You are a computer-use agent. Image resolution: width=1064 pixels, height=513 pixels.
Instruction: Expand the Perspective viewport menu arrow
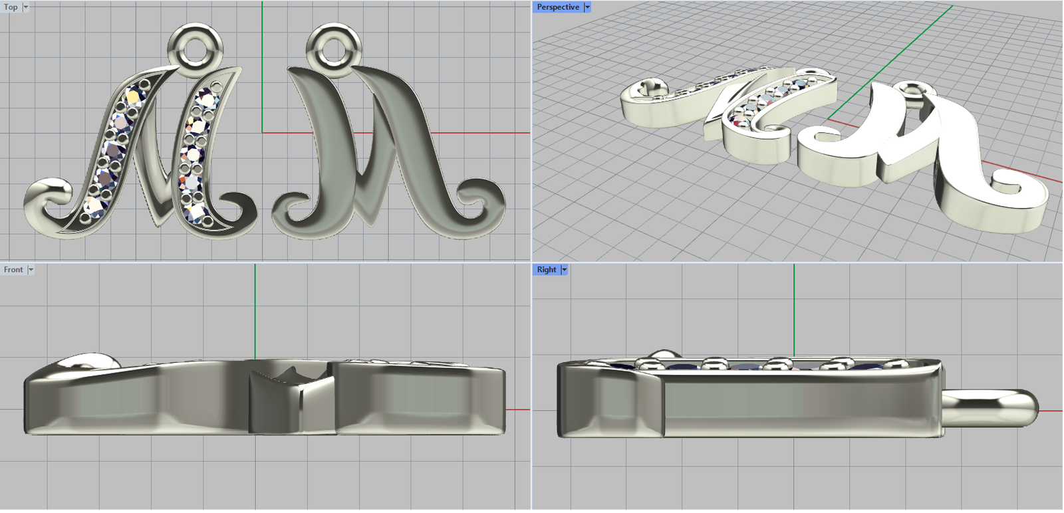pos(587,7)
